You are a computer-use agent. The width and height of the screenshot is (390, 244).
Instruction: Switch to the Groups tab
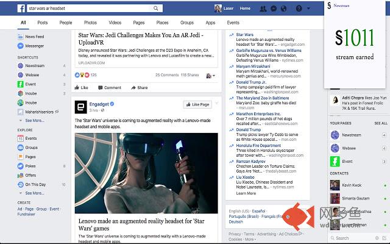coord(187,23)
